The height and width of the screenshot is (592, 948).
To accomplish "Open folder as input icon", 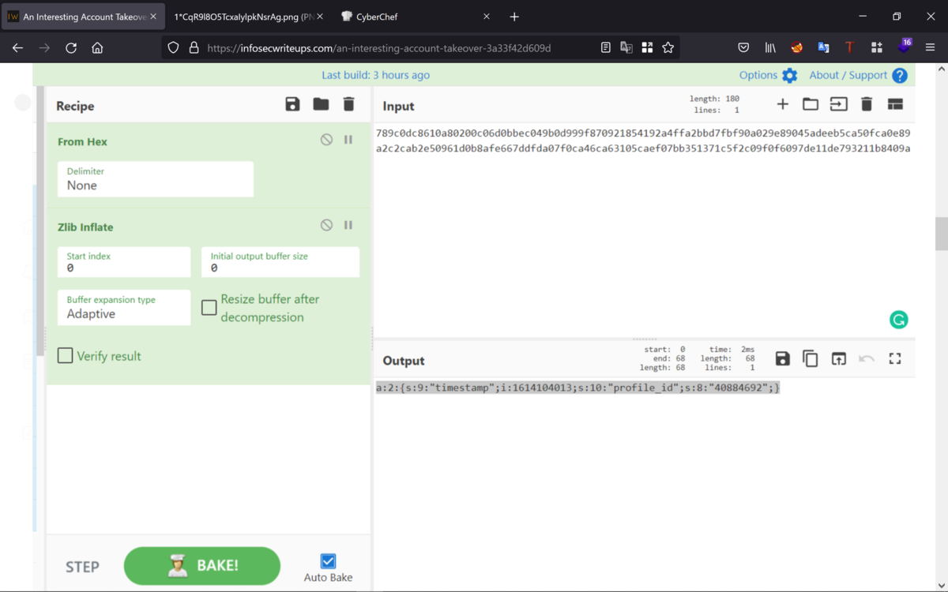I will click(x=811, y=104).
